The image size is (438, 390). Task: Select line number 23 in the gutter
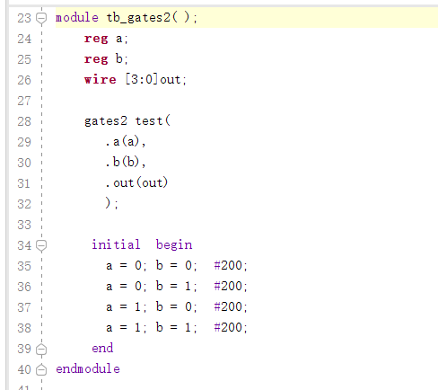pos(24,18)
